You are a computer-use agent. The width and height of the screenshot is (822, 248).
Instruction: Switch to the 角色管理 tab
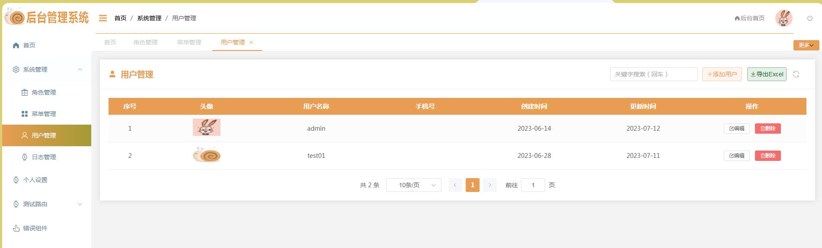145,42
